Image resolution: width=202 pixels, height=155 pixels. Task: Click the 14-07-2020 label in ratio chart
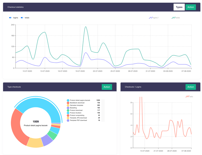(x=145, y=151)
